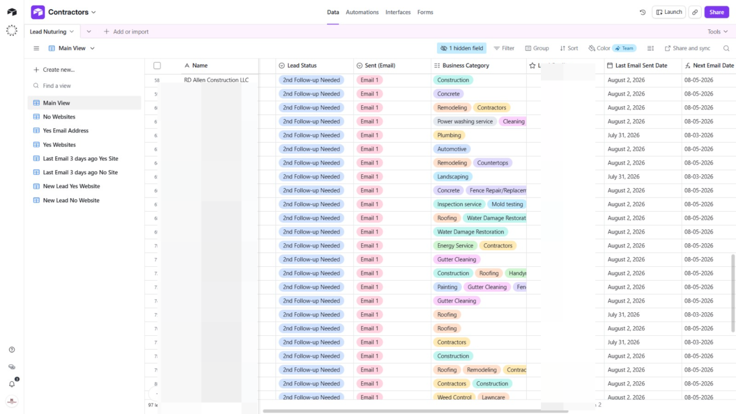Click the user account avatar
This screenshot has height=414, width=736.
pos(12,401)
